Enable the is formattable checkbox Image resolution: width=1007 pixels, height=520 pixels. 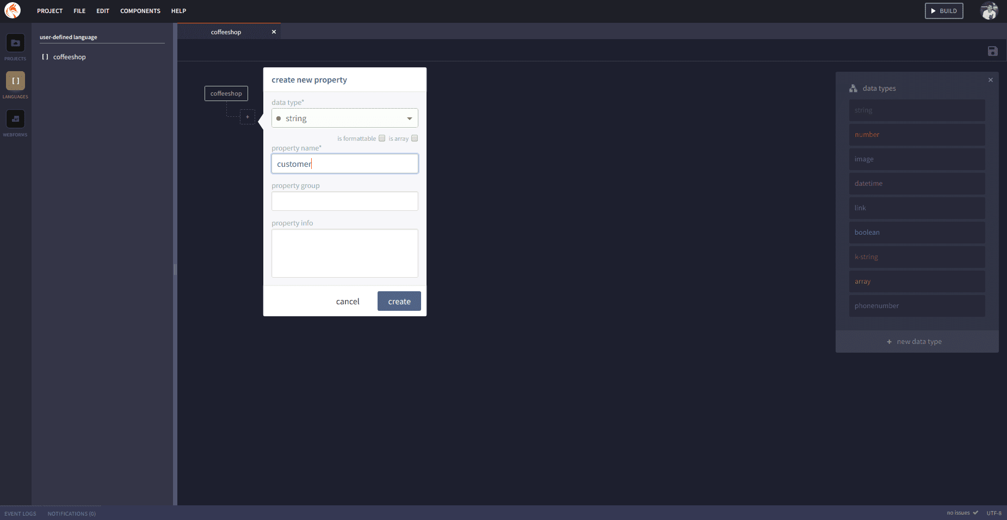click(x=382, y=138)
